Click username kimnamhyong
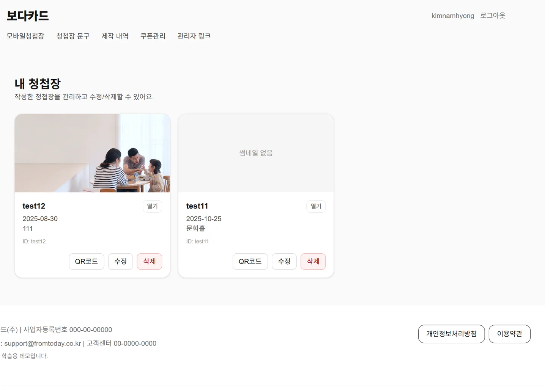Image resolution: width=545 pixels, height=386 pixels. click(x=453, y=16)
